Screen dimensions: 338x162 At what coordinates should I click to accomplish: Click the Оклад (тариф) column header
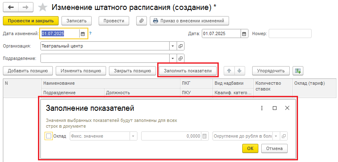coord(315,88)
